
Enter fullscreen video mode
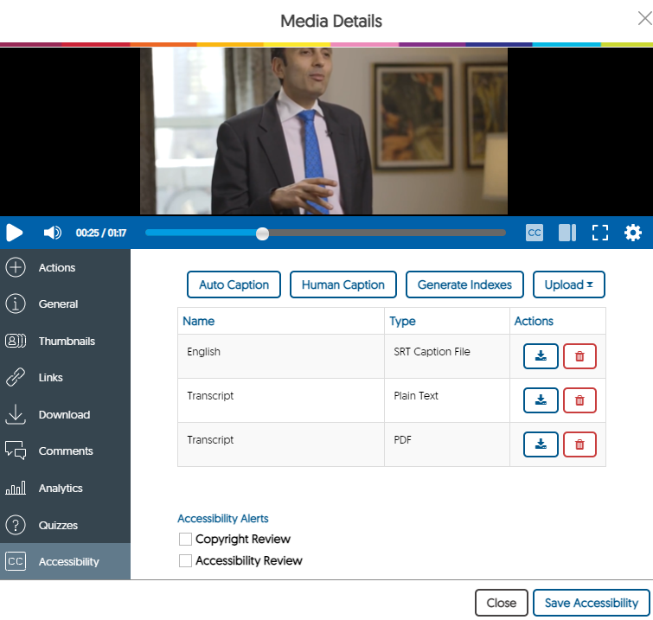600,233
